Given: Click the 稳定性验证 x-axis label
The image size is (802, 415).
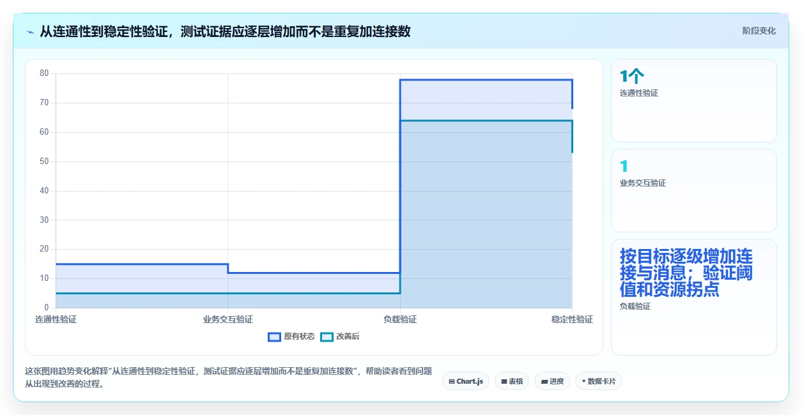Looking at the screenshot, I should click(572, 319).
